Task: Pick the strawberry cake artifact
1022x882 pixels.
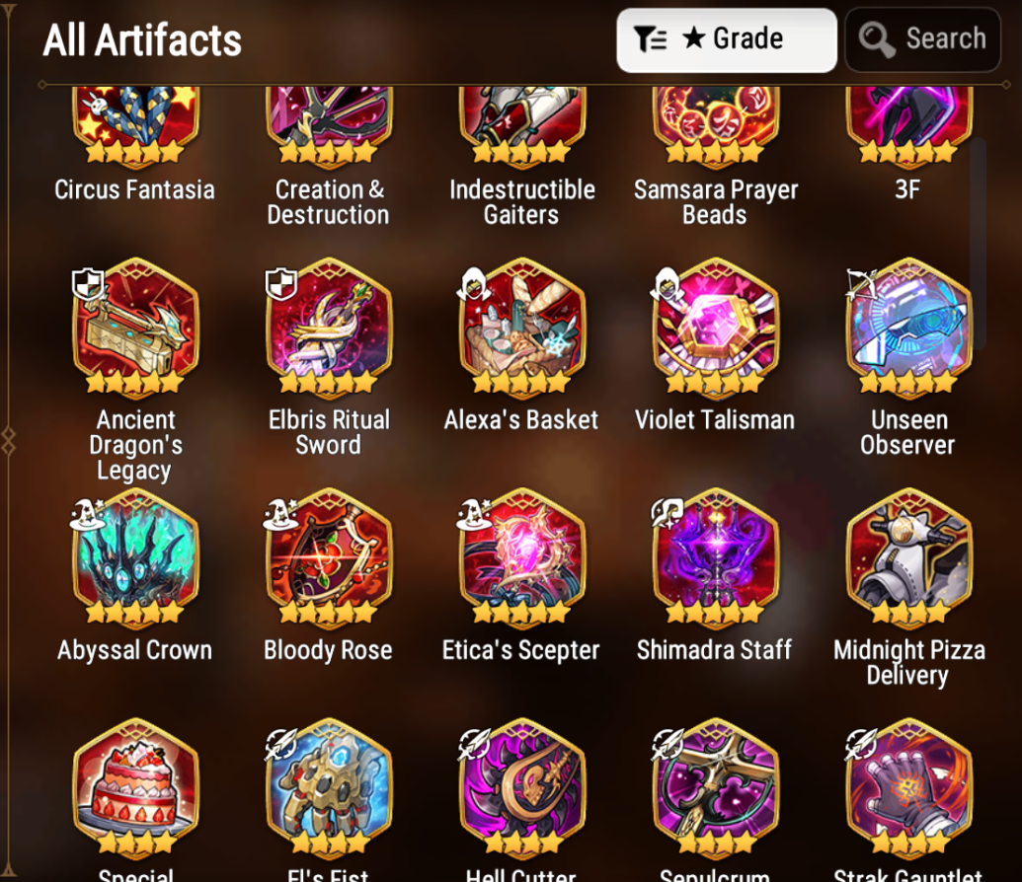Action: 135,786
